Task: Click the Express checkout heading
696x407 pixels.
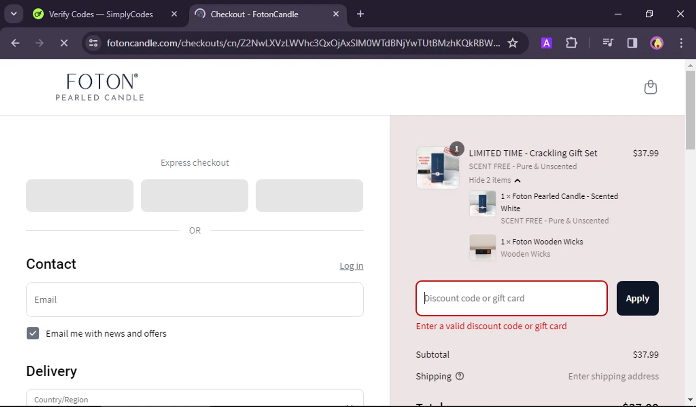Action: [195, 163]
